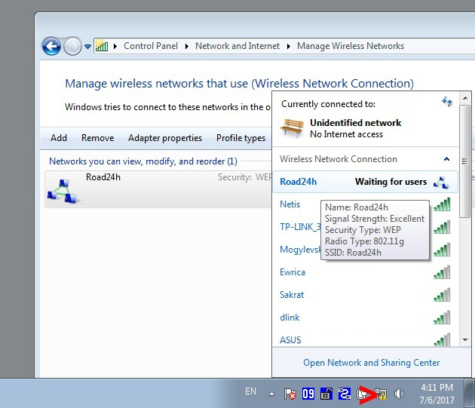Click signal bars icon for Sakrat
This screenshot has height=408, width=475.
pos(442,295)
